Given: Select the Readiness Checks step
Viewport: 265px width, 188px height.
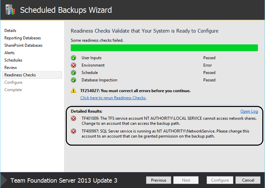Looking at the screenshot, I should click(x=32, y=75).
